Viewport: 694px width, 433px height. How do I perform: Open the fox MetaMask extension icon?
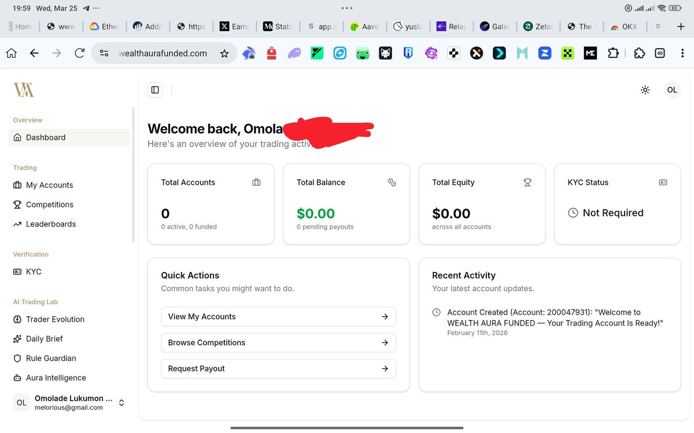[x=385, y=53]
